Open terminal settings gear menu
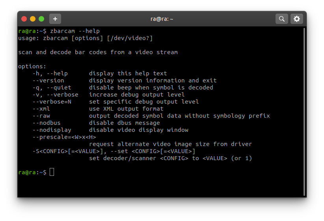Image resolution: width=324 pixels, height=221 pixels. pos(297,18)
